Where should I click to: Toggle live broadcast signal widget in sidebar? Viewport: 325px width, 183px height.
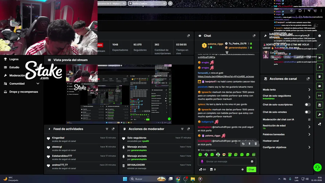pos(320,96)
